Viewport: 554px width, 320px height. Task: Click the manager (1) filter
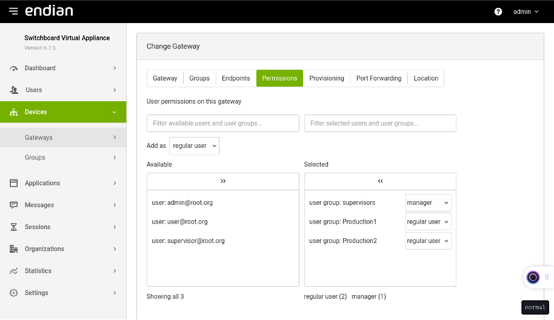tap(369, 297)
